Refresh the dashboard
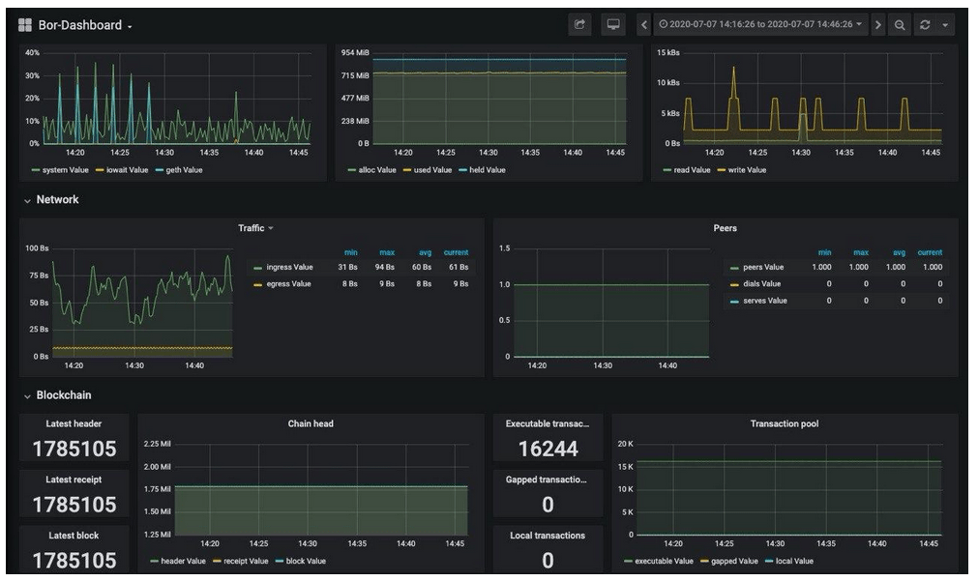Image resolution: width=978 pixels, height=581 pixels. tap(925, 25)
